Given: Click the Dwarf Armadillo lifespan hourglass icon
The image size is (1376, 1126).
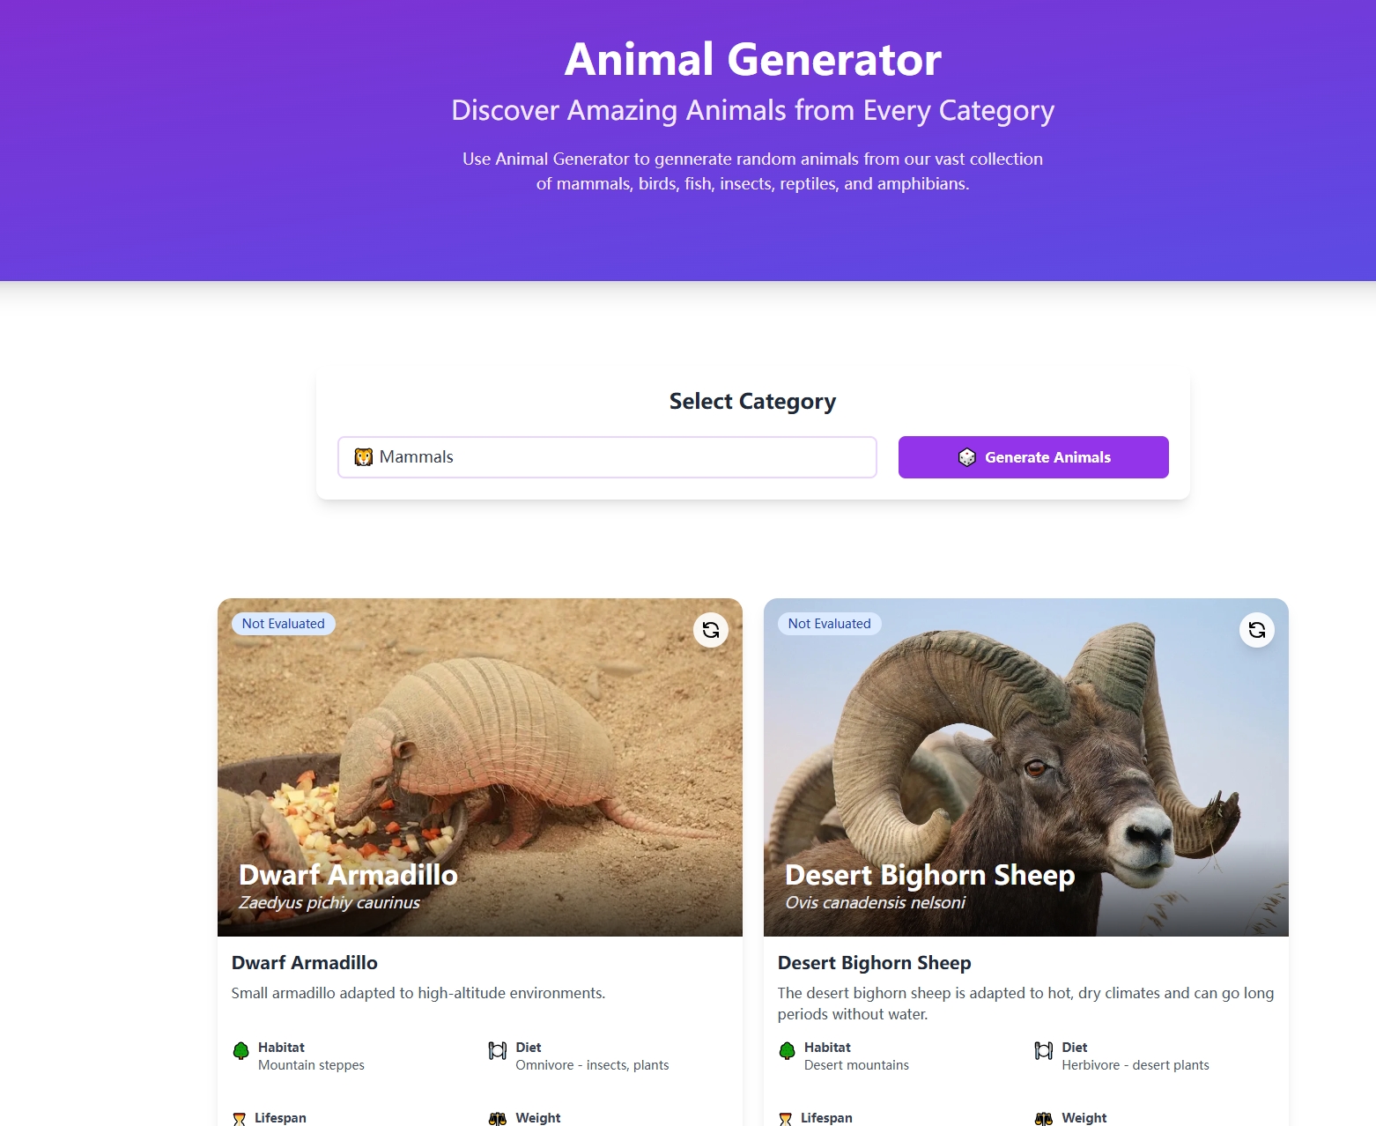Looking at the screenshot, I should [240, 1119].
